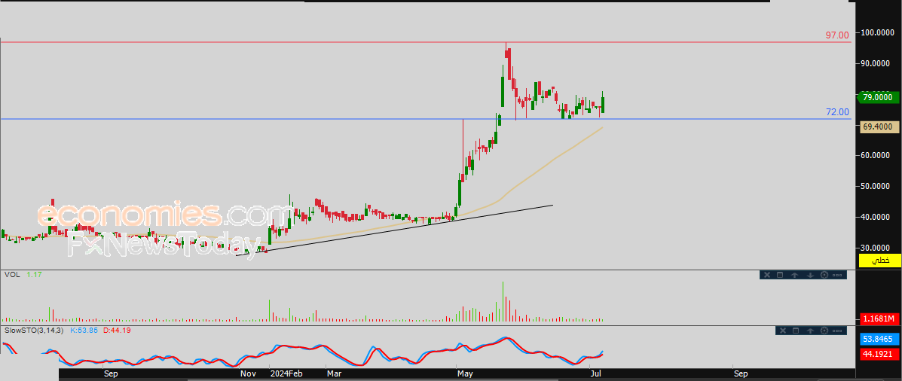Click the Mar date axis label
Viewport: 902px width, 381px height.
click(x=334, y=373)
